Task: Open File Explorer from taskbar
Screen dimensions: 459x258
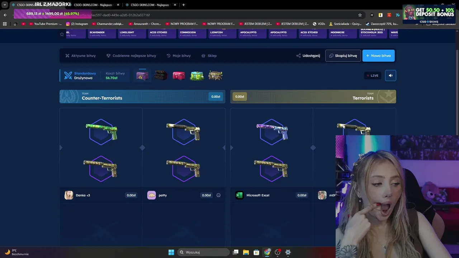Action: 246,252
